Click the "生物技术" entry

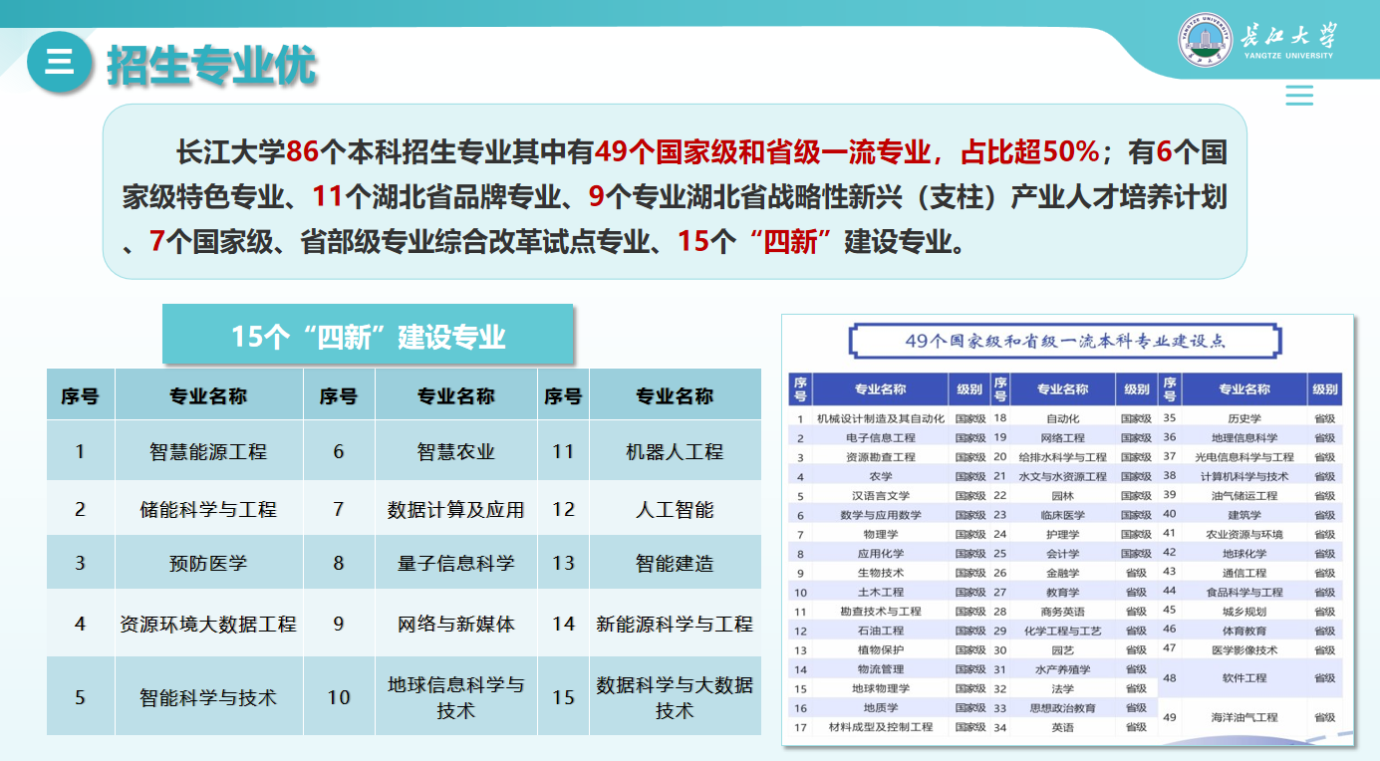881,573
